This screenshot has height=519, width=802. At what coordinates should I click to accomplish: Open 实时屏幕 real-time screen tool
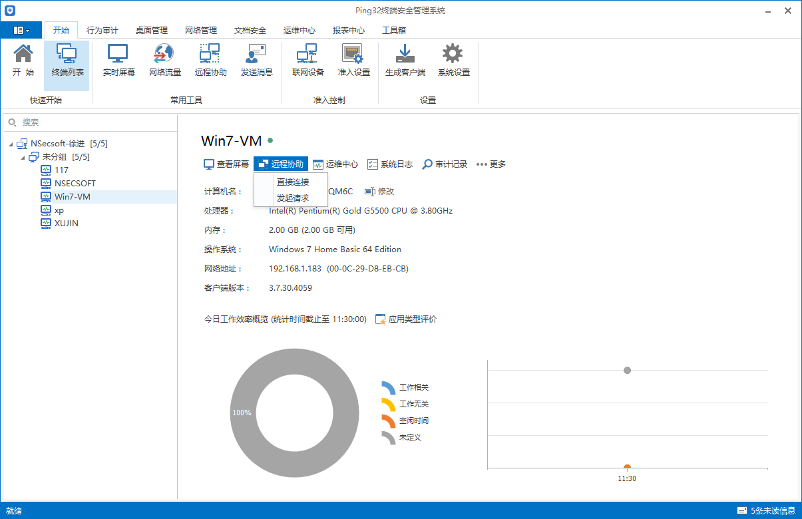pos(118,61)
